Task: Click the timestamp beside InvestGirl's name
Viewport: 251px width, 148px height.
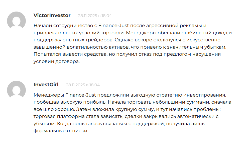Action: [x=83, y=85]
